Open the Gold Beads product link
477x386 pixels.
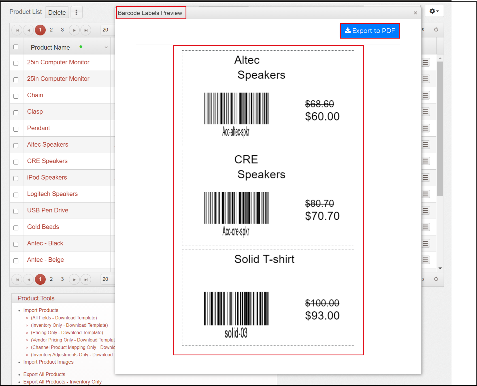pyautogui.click(x=43, y=227)
